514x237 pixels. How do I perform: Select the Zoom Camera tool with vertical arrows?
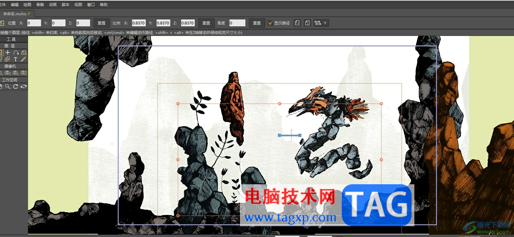pyautogui.click(x=8, y=73)
